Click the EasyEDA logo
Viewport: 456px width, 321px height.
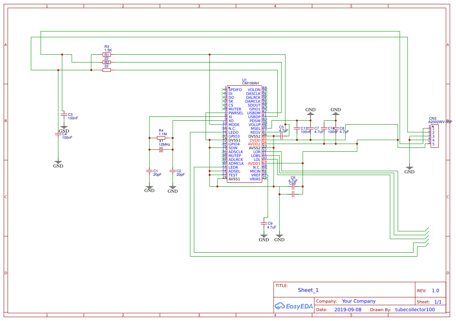(294, 306)
